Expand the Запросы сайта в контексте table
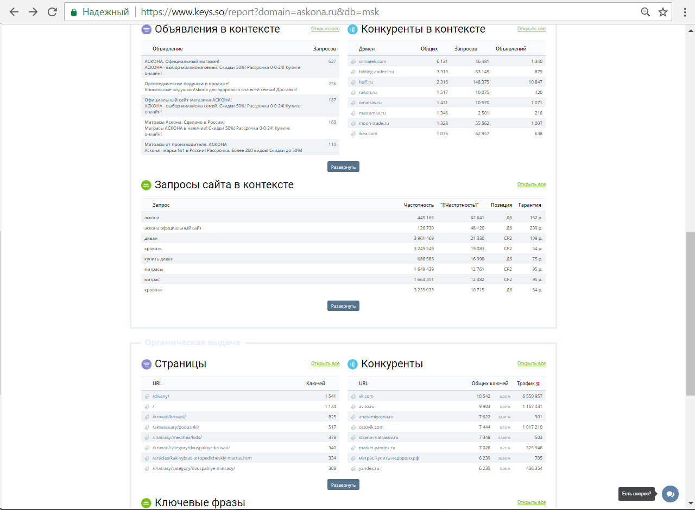This screenshot has height=510, width=695. (x=343, y=305)
